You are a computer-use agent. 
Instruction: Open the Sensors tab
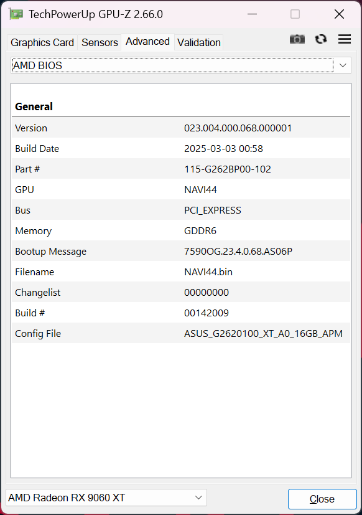(100, 42)
